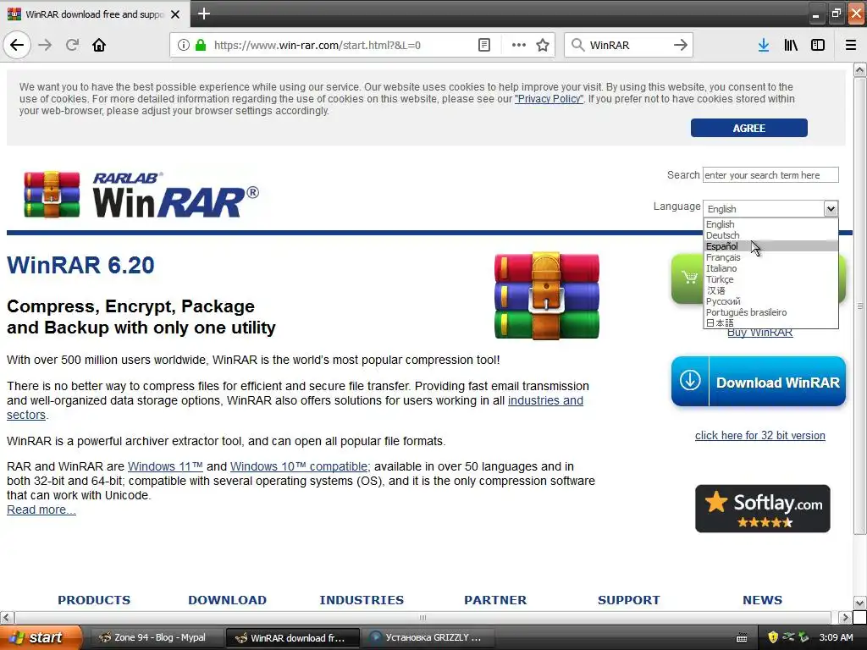Click the WinRAR download taskbar item

pyautogui.click(x=292, y=637)
